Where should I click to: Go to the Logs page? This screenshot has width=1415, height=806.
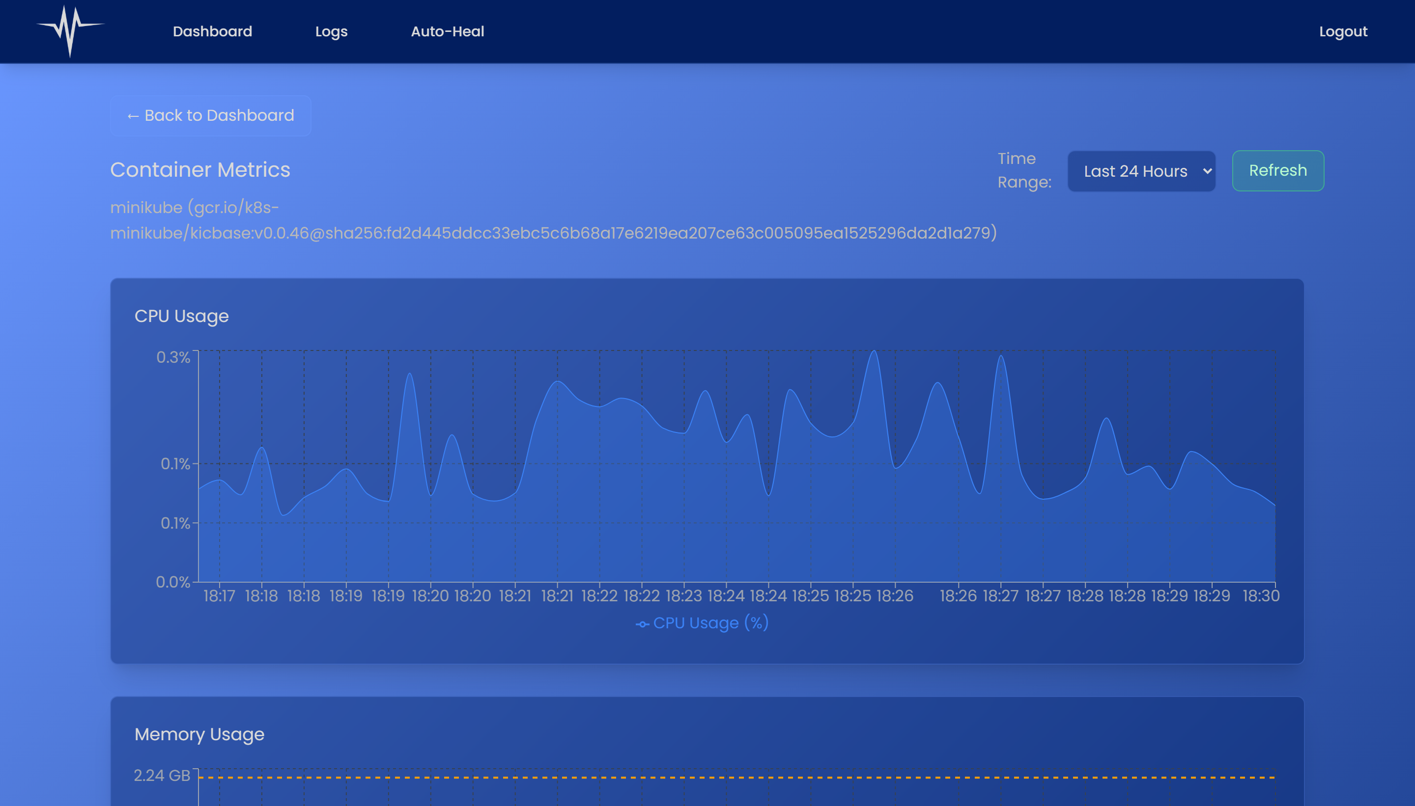click(x=331, y=31)
